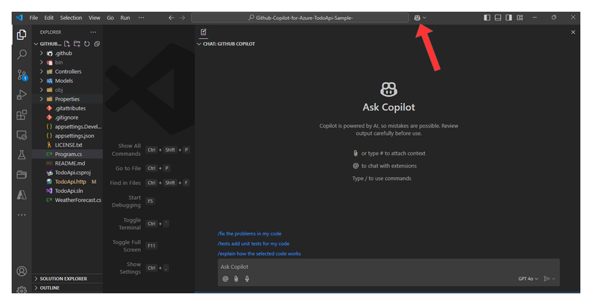592x305 pixels.
Task: Open the Edit menu
Action: coord(49,18)
